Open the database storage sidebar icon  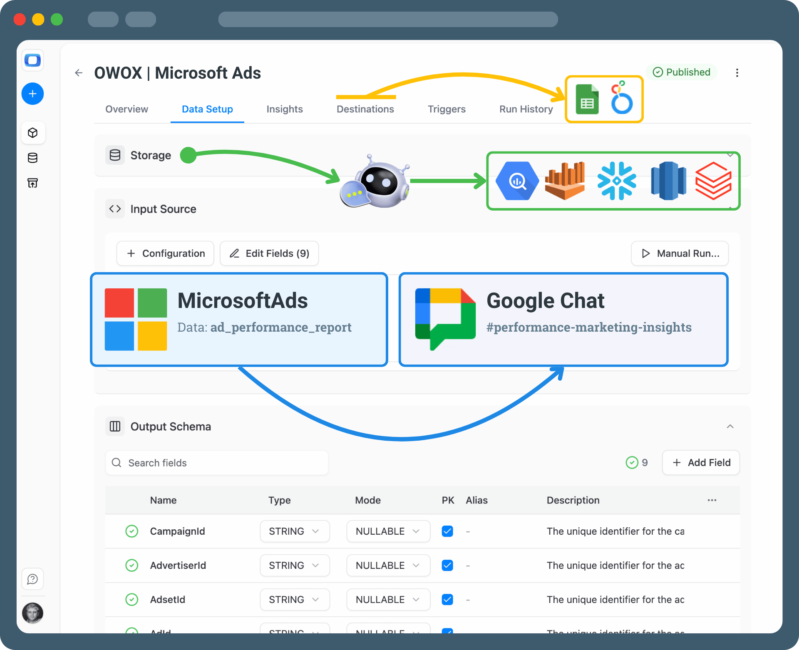pyautogui.click(x=32, y=158)
